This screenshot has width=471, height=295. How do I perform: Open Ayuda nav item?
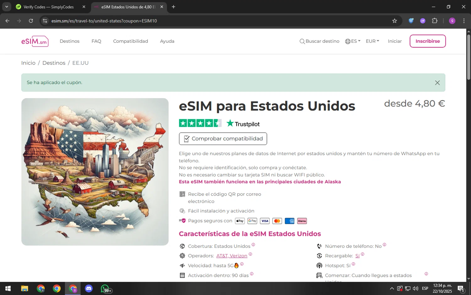point(167,41)
